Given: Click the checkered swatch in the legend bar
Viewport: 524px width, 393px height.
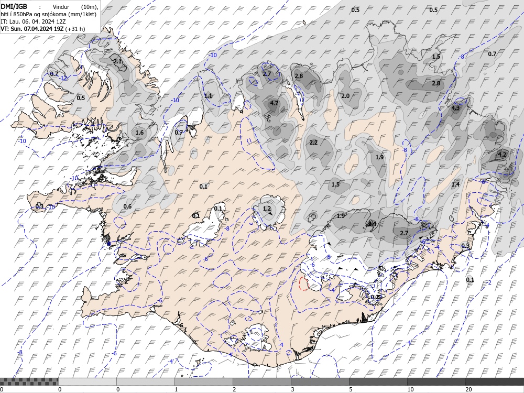Looking at the screenshot, I should pyautogui.click(x=29, y=381).
